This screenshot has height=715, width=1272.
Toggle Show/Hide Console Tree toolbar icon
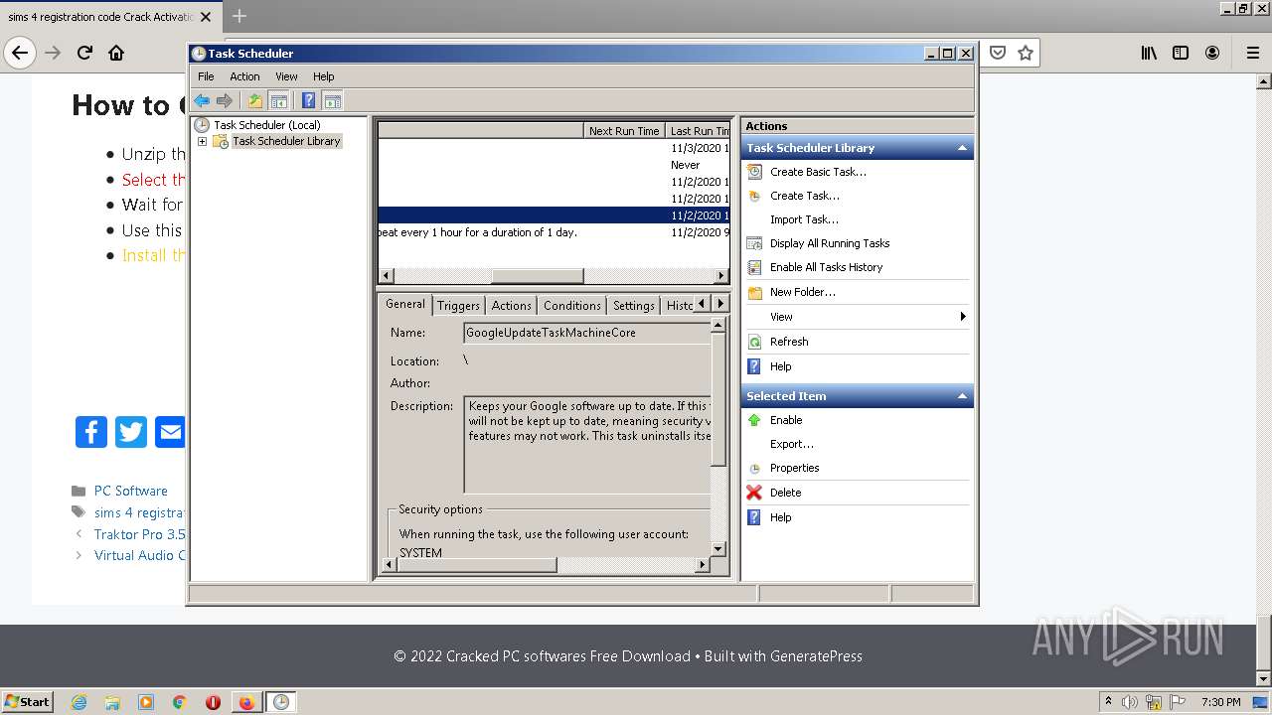click(x=279, y=100)
